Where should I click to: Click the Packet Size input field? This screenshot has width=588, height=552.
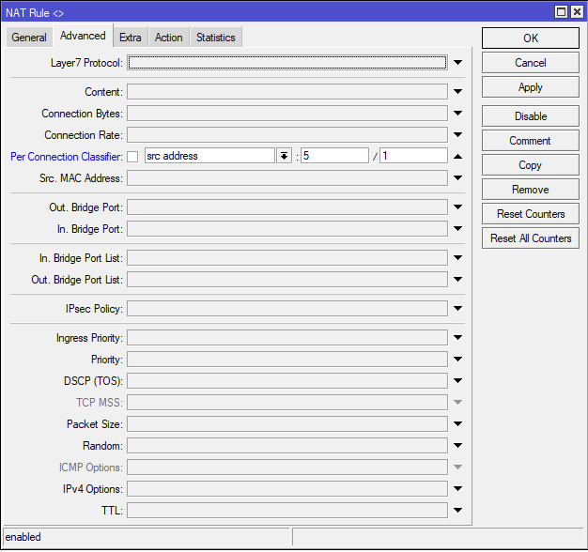point(287,423)
